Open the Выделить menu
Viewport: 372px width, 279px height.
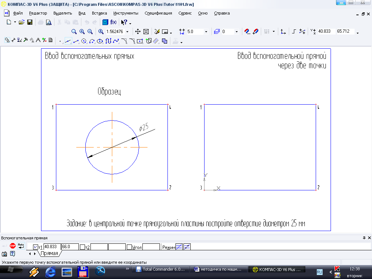pos(62,13)
